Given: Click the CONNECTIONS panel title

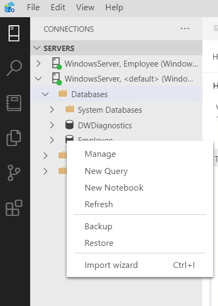Looking at the screenshot, I should coord(69,29).
